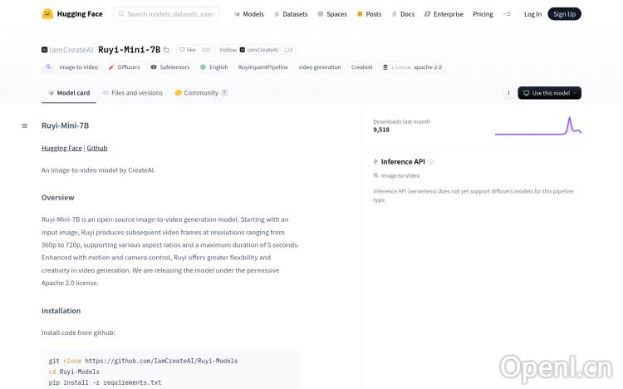Screen dimensions: 623x389
Task: Open the Spaces navigation item
Action: tap(332, 14)
